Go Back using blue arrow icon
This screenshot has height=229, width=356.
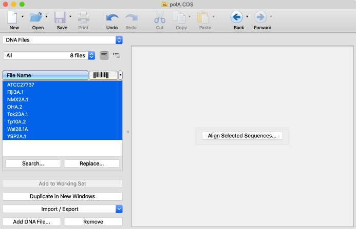pyautogui.click(x=237, y=17)
